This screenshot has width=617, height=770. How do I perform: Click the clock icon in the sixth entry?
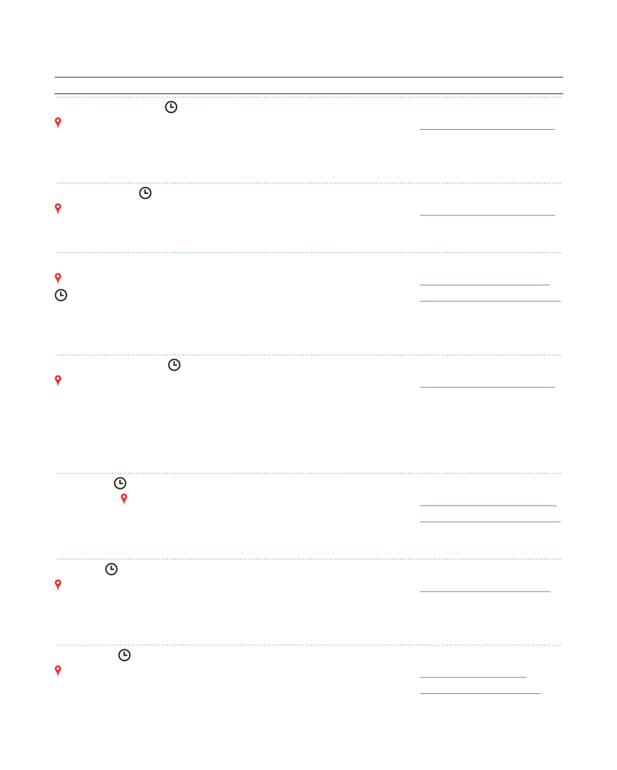point(111,569)
